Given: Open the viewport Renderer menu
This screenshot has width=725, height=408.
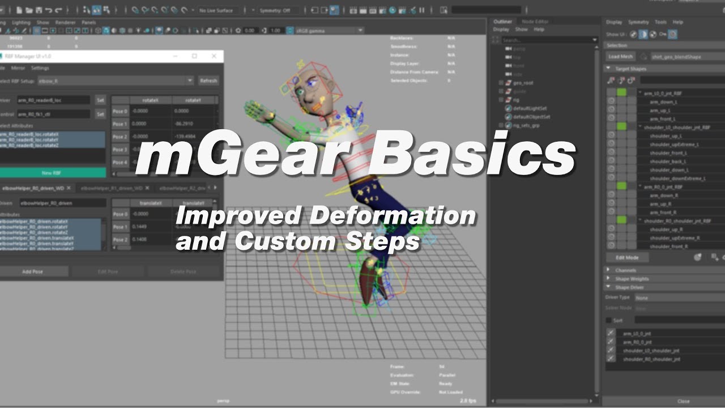Looking at the screenshot, I should click(x=65, y=22).
